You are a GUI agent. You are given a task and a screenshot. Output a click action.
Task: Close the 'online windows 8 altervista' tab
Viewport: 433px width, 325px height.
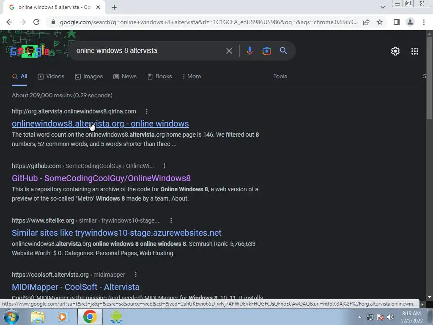tap(98, 8)
